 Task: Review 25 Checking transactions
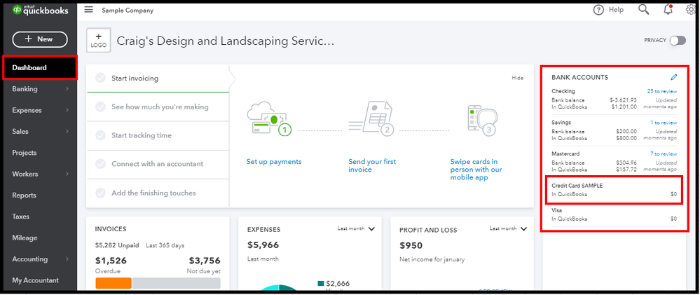coord(662,91)
